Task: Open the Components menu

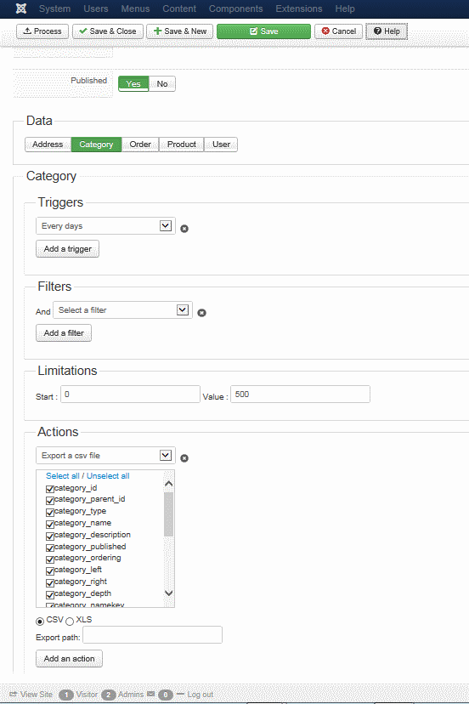Action: pyautogui.click(x=235, y=9)
